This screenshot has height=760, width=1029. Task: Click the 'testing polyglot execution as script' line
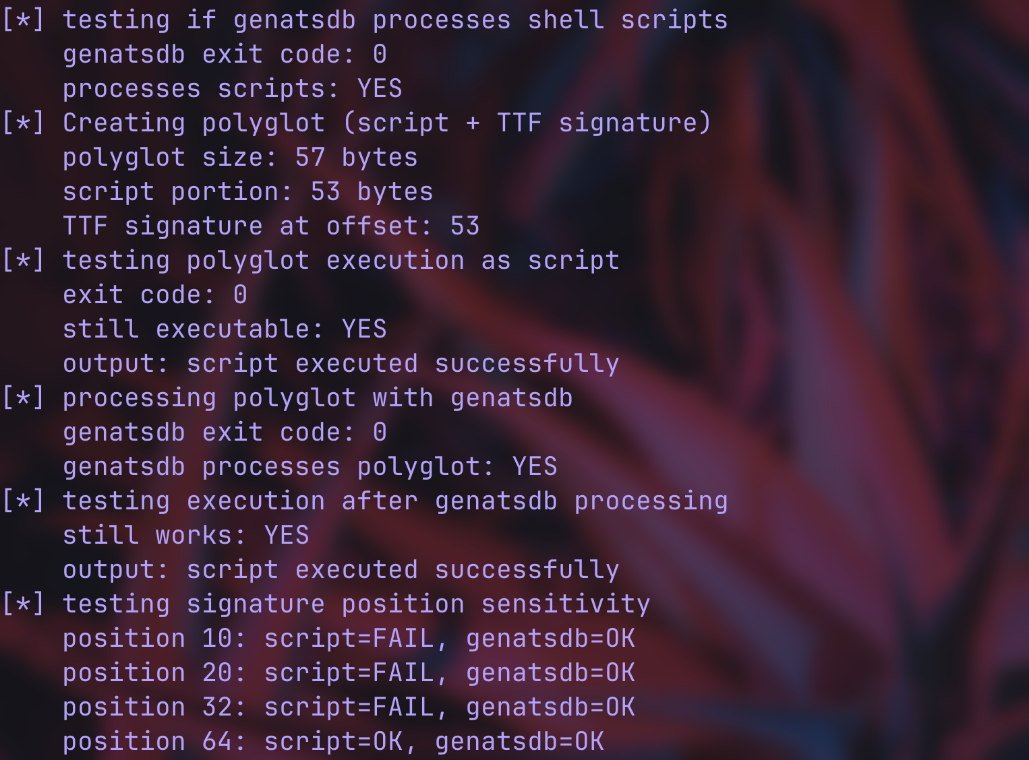pos(341,261)
